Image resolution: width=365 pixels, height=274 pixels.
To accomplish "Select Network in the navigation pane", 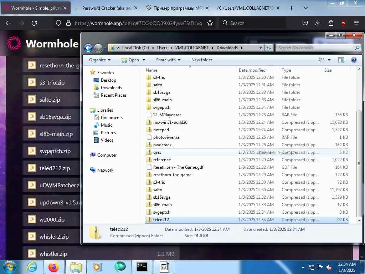I will pyautogui.click(x=105, y=170).
